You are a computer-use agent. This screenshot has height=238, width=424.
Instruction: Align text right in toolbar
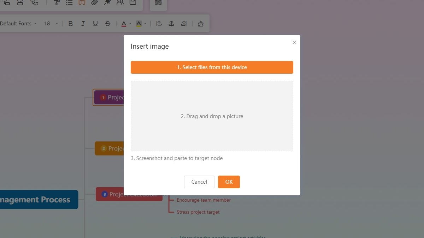pyautogui.click(x=184, y=24)
